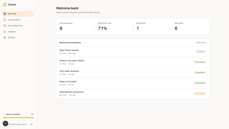Click the hello@meridian-good... account email
Viewport: 229px width, 129px height.
[x=18, y=124]
